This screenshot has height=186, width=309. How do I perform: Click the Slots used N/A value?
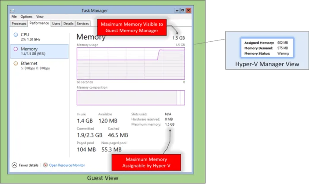pyautogui.click(x=168, y=114)
